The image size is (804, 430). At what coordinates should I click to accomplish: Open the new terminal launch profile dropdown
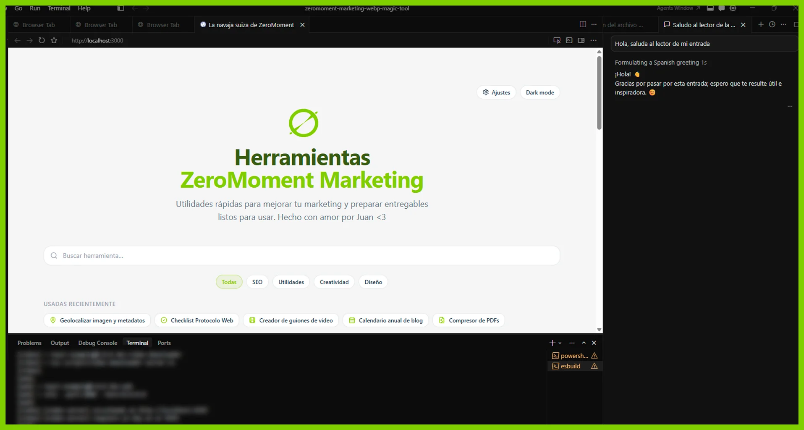pos(560,343)
